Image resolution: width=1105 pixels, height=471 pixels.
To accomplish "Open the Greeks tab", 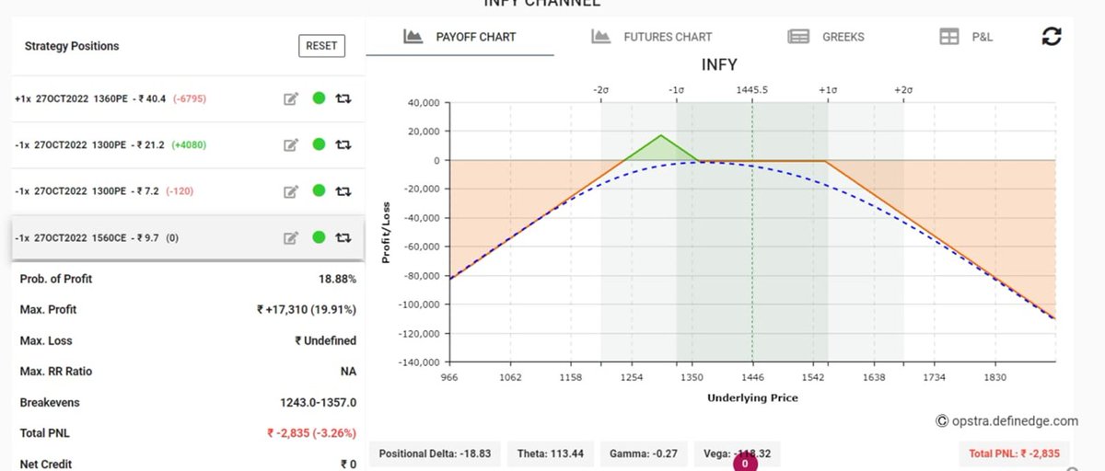I will point(826,37).
